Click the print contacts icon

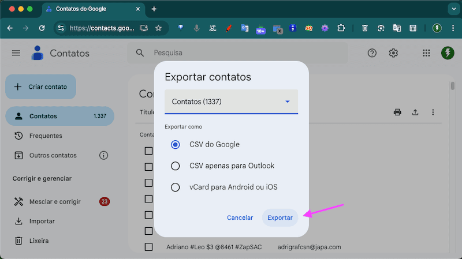click(397, 112)
